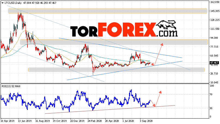The width and height of the screenshot is (220, 124).
Task: Select the RSI 0 level label
Action: tap(211, 117)
